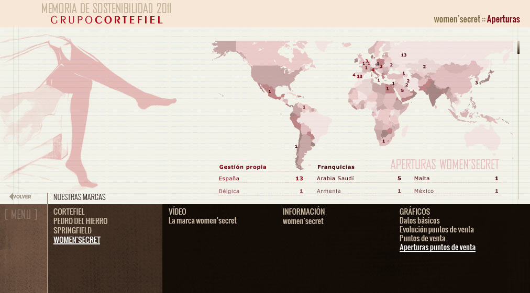530x293 pixels.
Task: Click the México row label in table
Action: 424,191
